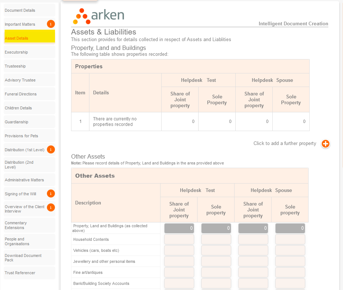Open Trust Referencer
The image size is (343, 290).
[x=20, y=273]
